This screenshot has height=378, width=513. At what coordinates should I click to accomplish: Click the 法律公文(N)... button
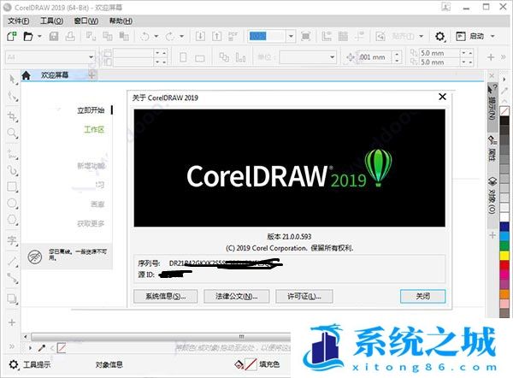tap(237, 296)
